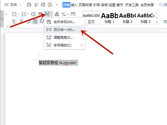
Task: Click the align left icon
Action: click(14, 21)
